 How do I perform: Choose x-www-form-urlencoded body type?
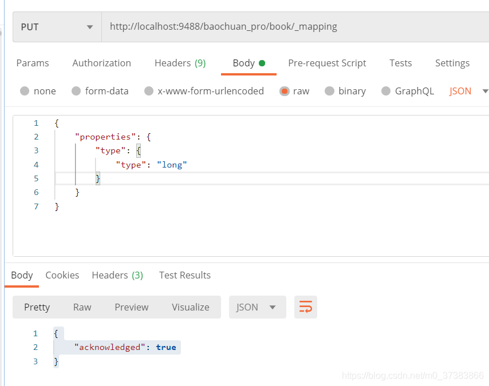204,91
